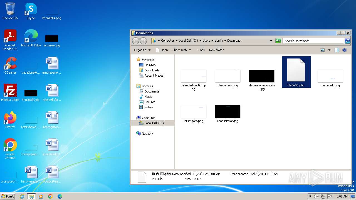356x200 pixels.
Task: Click the E-mail toolbar button
Action: click(x=201, y=50)
